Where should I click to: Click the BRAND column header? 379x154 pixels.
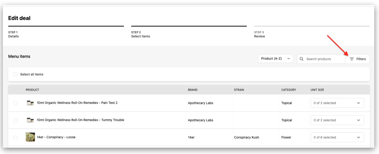tap(192, 90)
